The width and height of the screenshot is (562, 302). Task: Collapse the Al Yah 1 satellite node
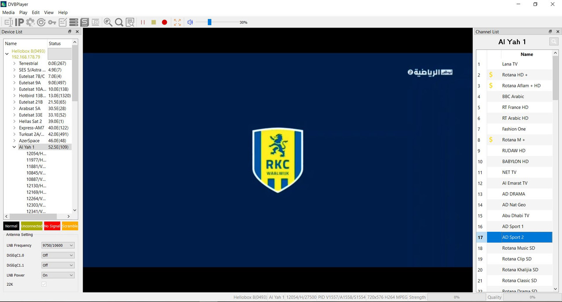(x=14, y=147)
